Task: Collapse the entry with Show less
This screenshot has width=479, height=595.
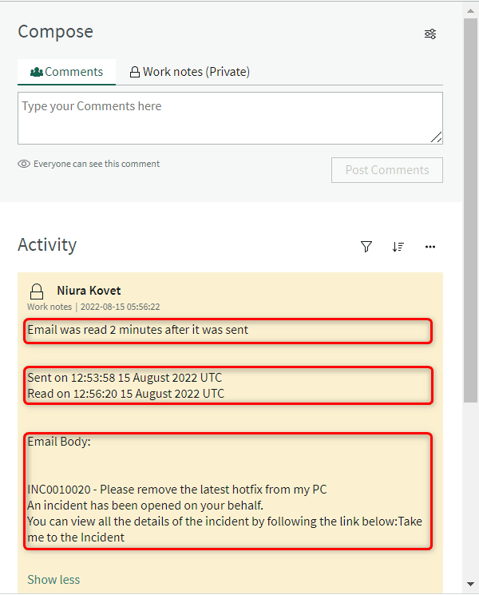Action: pos(53,579)
